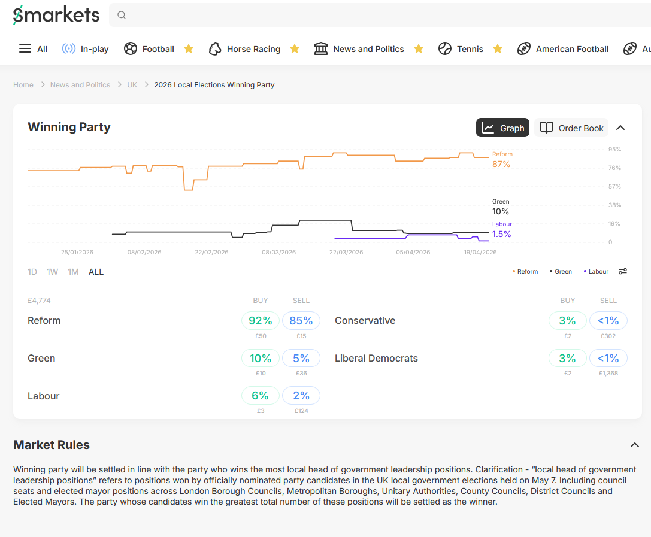This screenshot has height=537, width=651.
Task: Collapse the Winning Party panel
Action: point(620,128)
